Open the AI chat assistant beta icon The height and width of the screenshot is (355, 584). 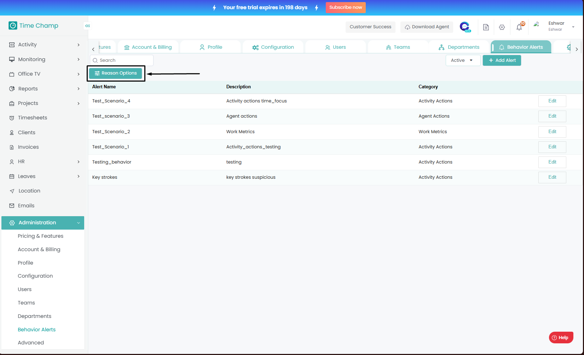click(x=465, y=27)
